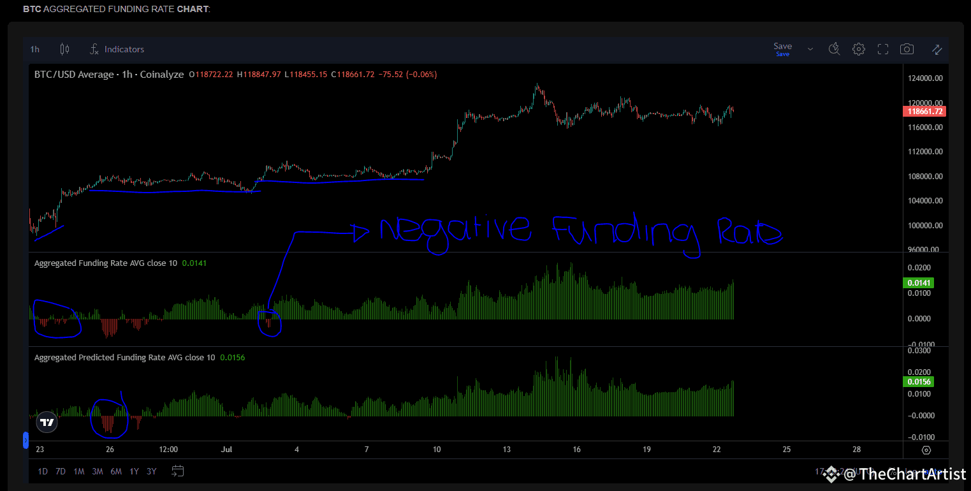Set the time range to 3Y
Screen dimensions: 971x491
(152, 472)
